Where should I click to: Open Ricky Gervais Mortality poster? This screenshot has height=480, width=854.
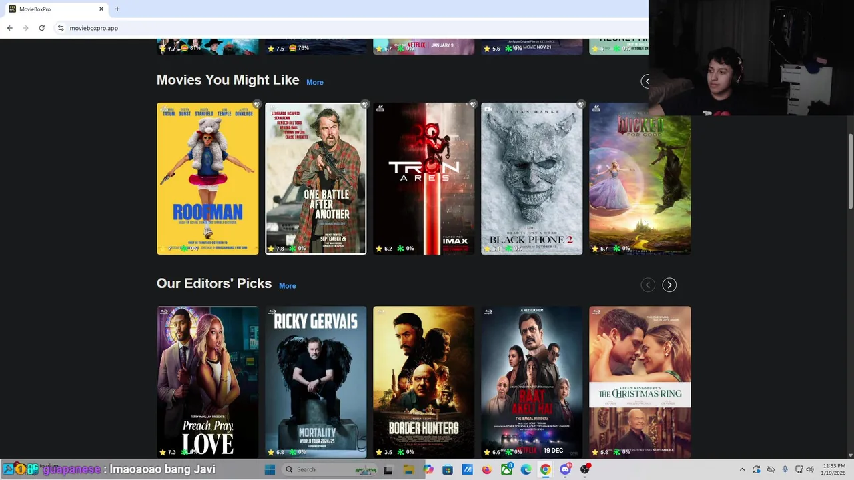(316, 382)
